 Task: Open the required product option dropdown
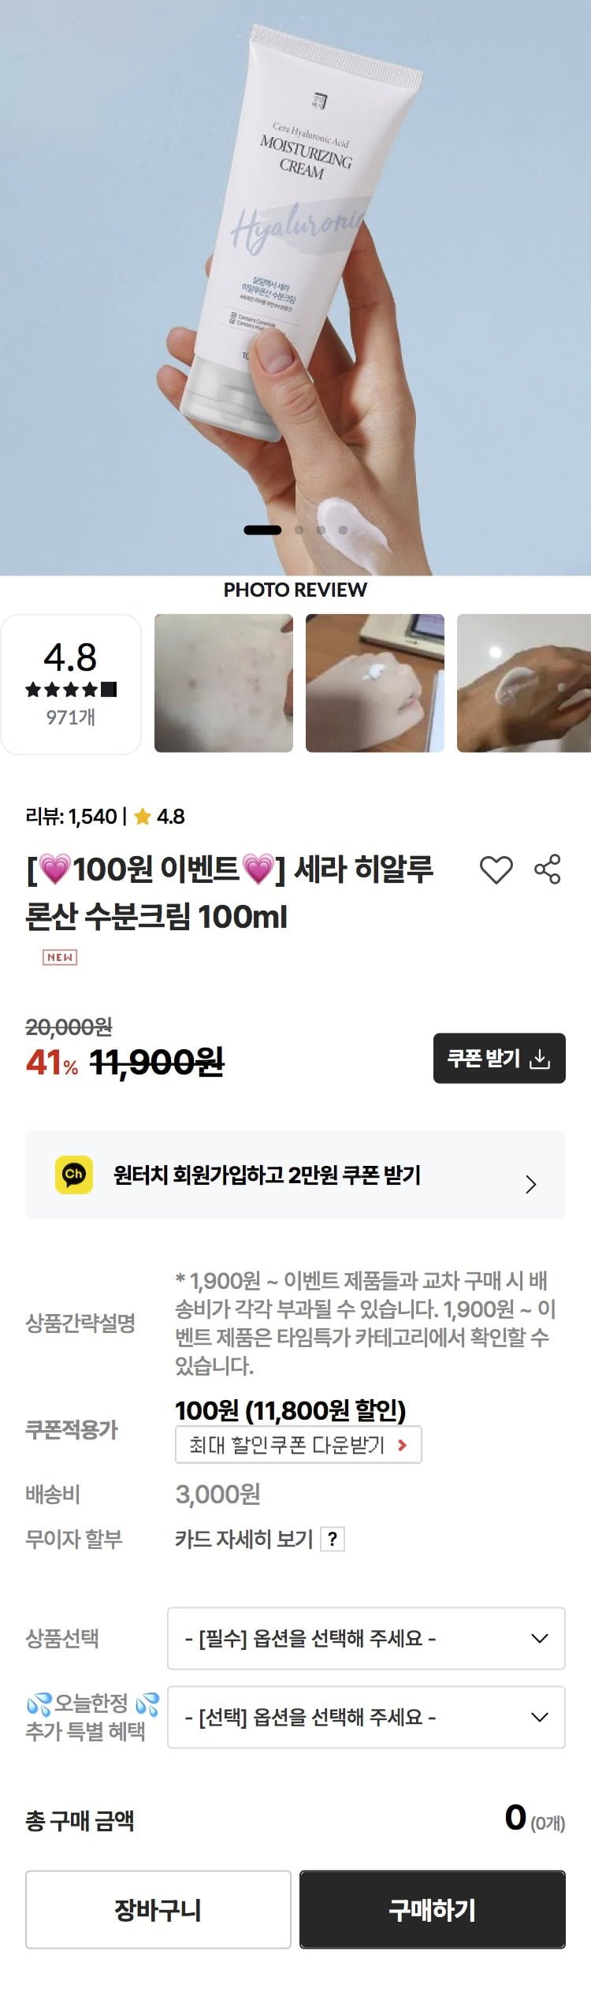(366, 1638)
